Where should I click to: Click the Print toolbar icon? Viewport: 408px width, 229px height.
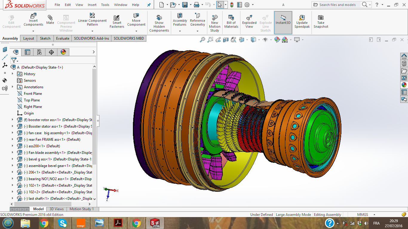click(x=196, y=5)
